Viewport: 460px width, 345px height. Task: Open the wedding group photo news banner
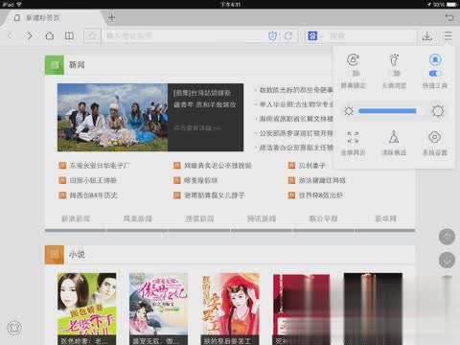point(150,117)
